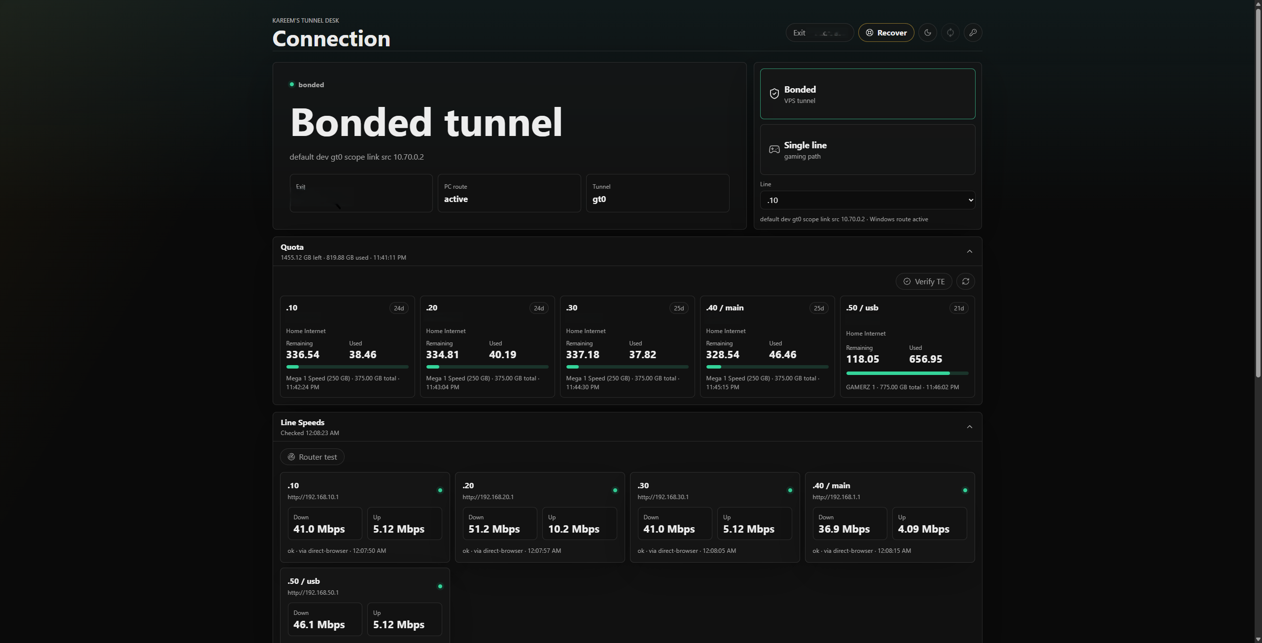Viewport: 1262px width, 643px height.
Task: Click the shield icon on Bonded card
Action: 774,94
